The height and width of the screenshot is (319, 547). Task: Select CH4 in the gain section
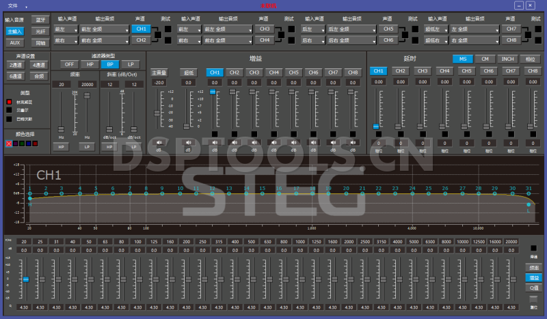pyautogui.click(x=274, y=72)
